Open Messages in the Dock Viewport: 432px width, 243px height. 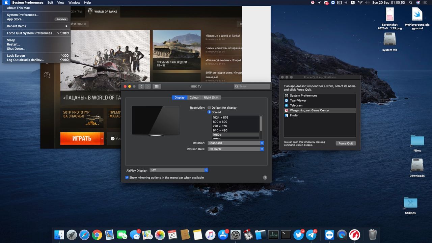click(x=135, y=235)
